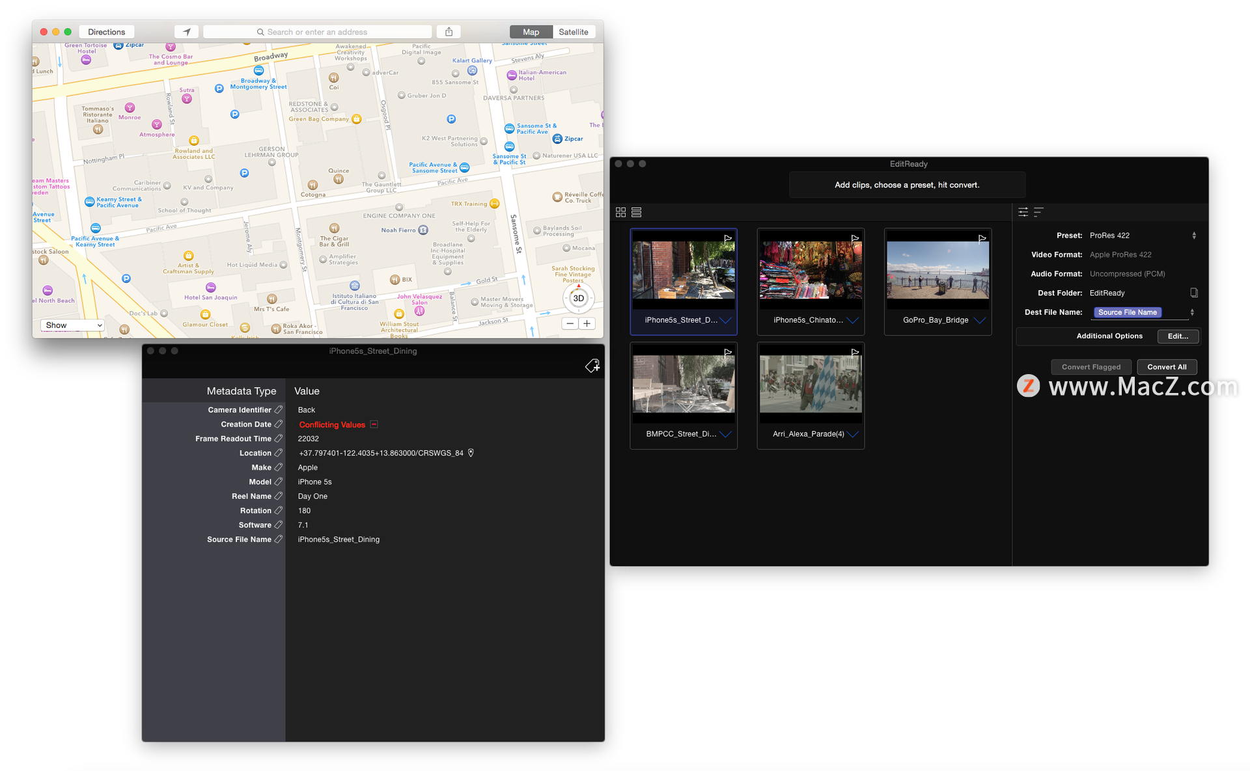Switch EditReady to grid thumbnail view
The width and height of the screenshot is (1250, 771).
[x=620, y=212]
